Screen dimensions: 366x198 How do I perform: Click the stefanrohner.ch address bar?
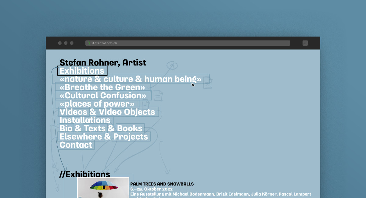coord(188,43)
